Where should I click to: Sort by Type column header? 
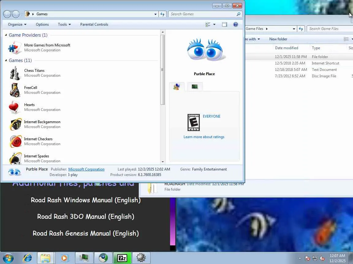tap(316, 48)
